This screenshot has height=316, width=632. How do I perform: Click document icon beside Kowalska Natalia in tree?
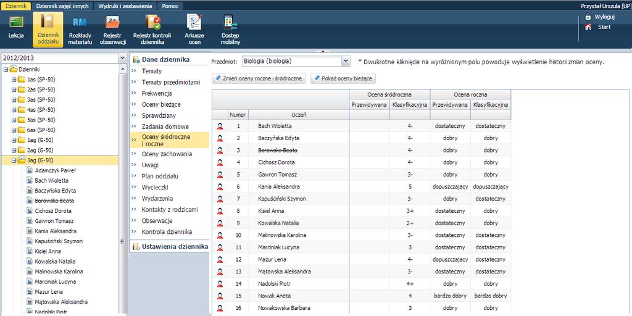coord(30,261)
